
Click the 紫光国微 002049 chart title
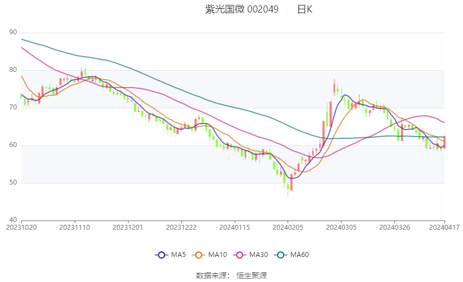[242, 9]
